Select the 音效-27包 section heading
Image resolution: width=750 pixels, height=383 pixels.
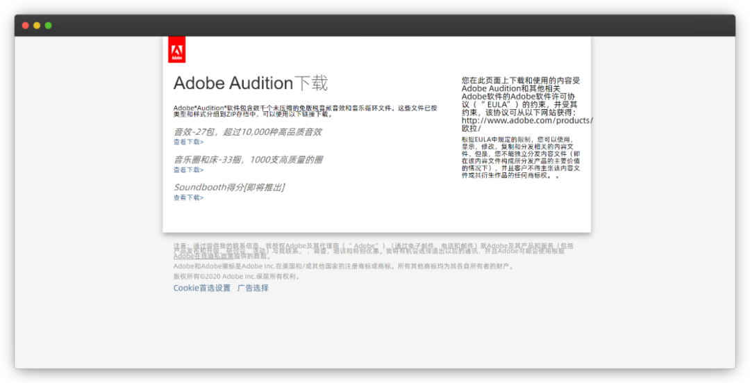pos(247,131)
